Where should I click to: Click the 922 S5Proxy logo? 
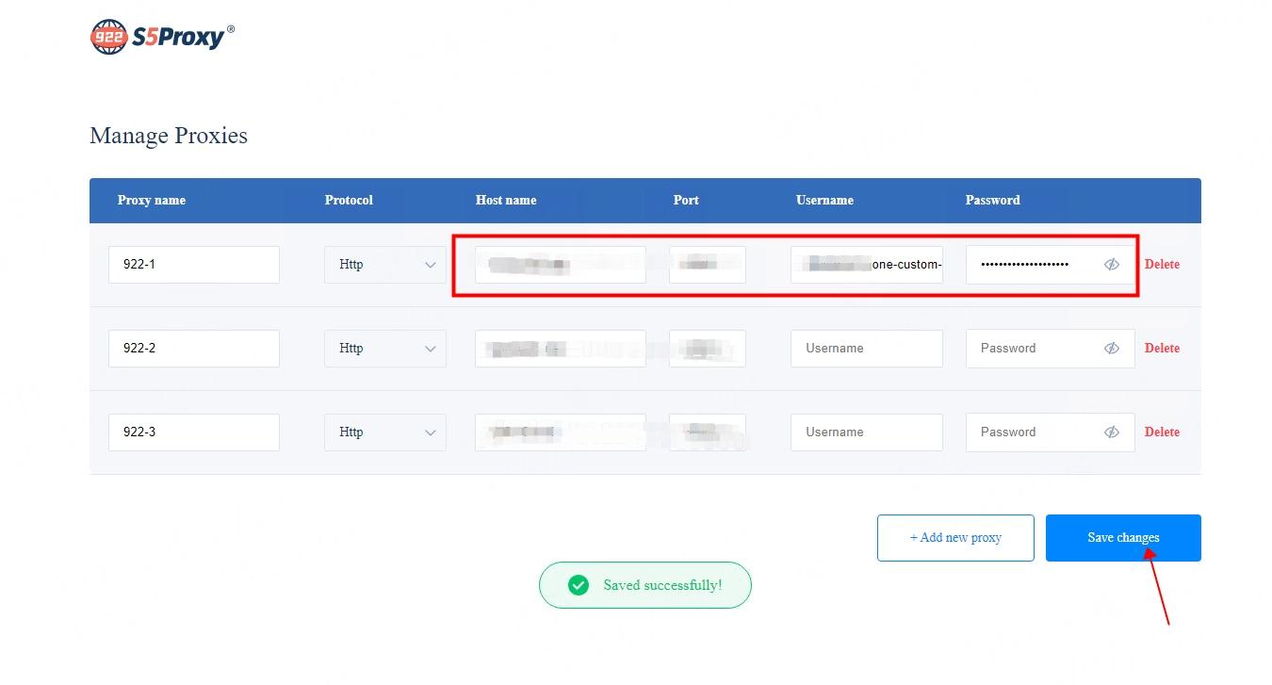(162, 37)
